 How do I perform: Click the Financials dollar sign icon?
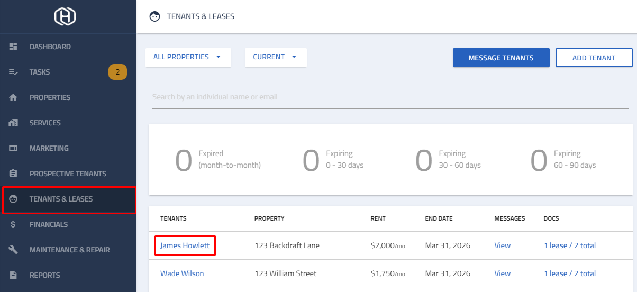(x=14, y=224)
